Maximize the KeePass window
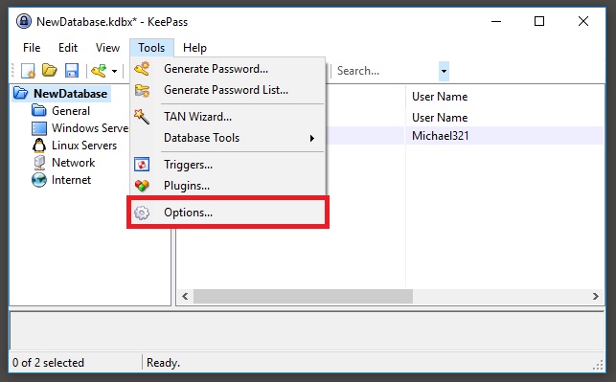616x382 pixels. [539, 21]
